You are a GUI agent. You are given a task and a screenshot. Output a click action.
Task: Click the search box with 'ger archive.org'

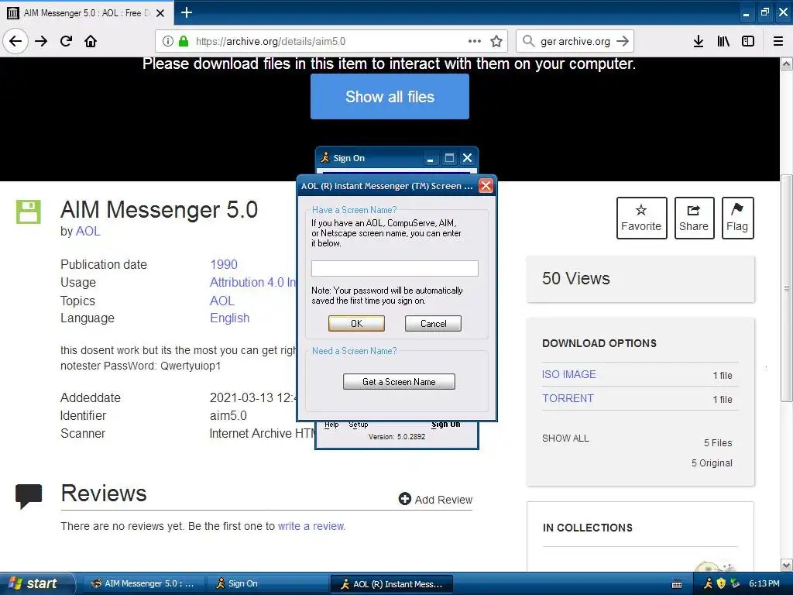pos(575,41)
